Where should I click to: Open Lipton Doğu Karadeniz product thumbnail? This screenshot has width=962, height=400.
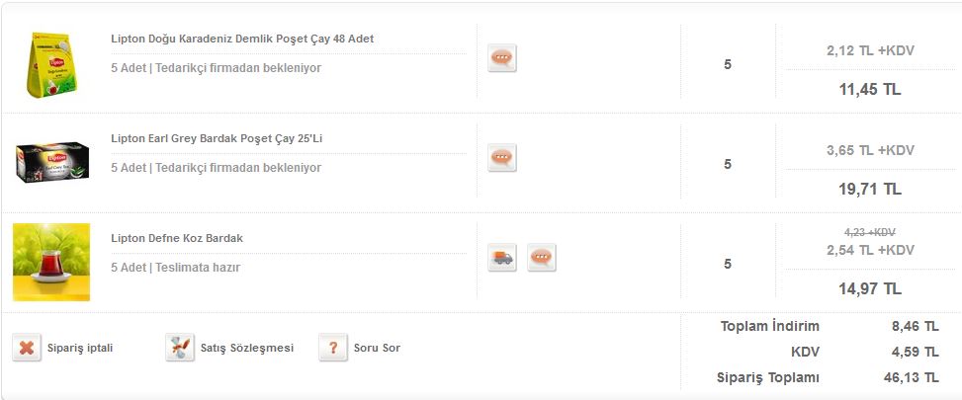pyautogui.click(x=51, y=65)
